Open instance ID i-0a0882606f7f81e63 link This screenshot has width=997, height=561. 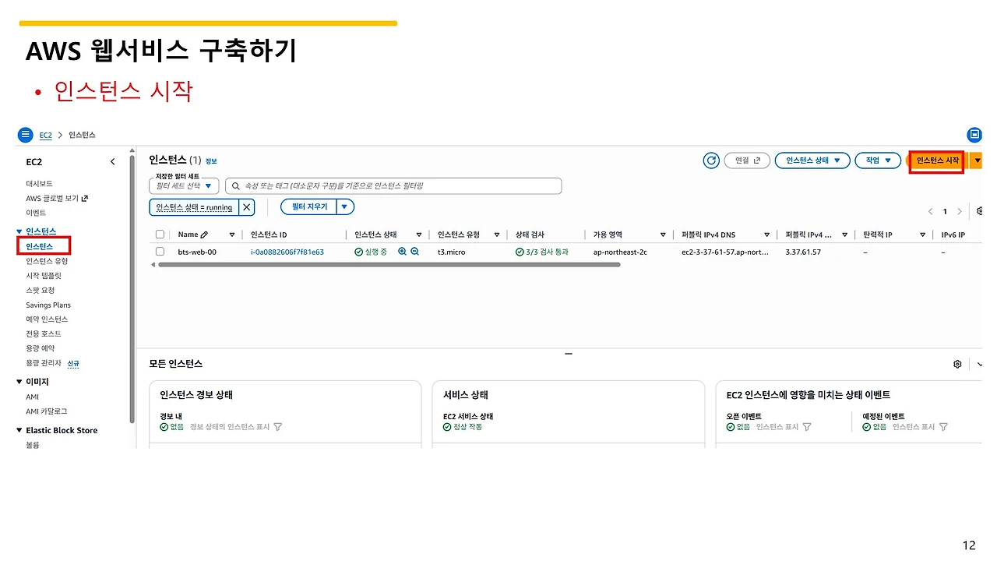[x=287, y=252]
